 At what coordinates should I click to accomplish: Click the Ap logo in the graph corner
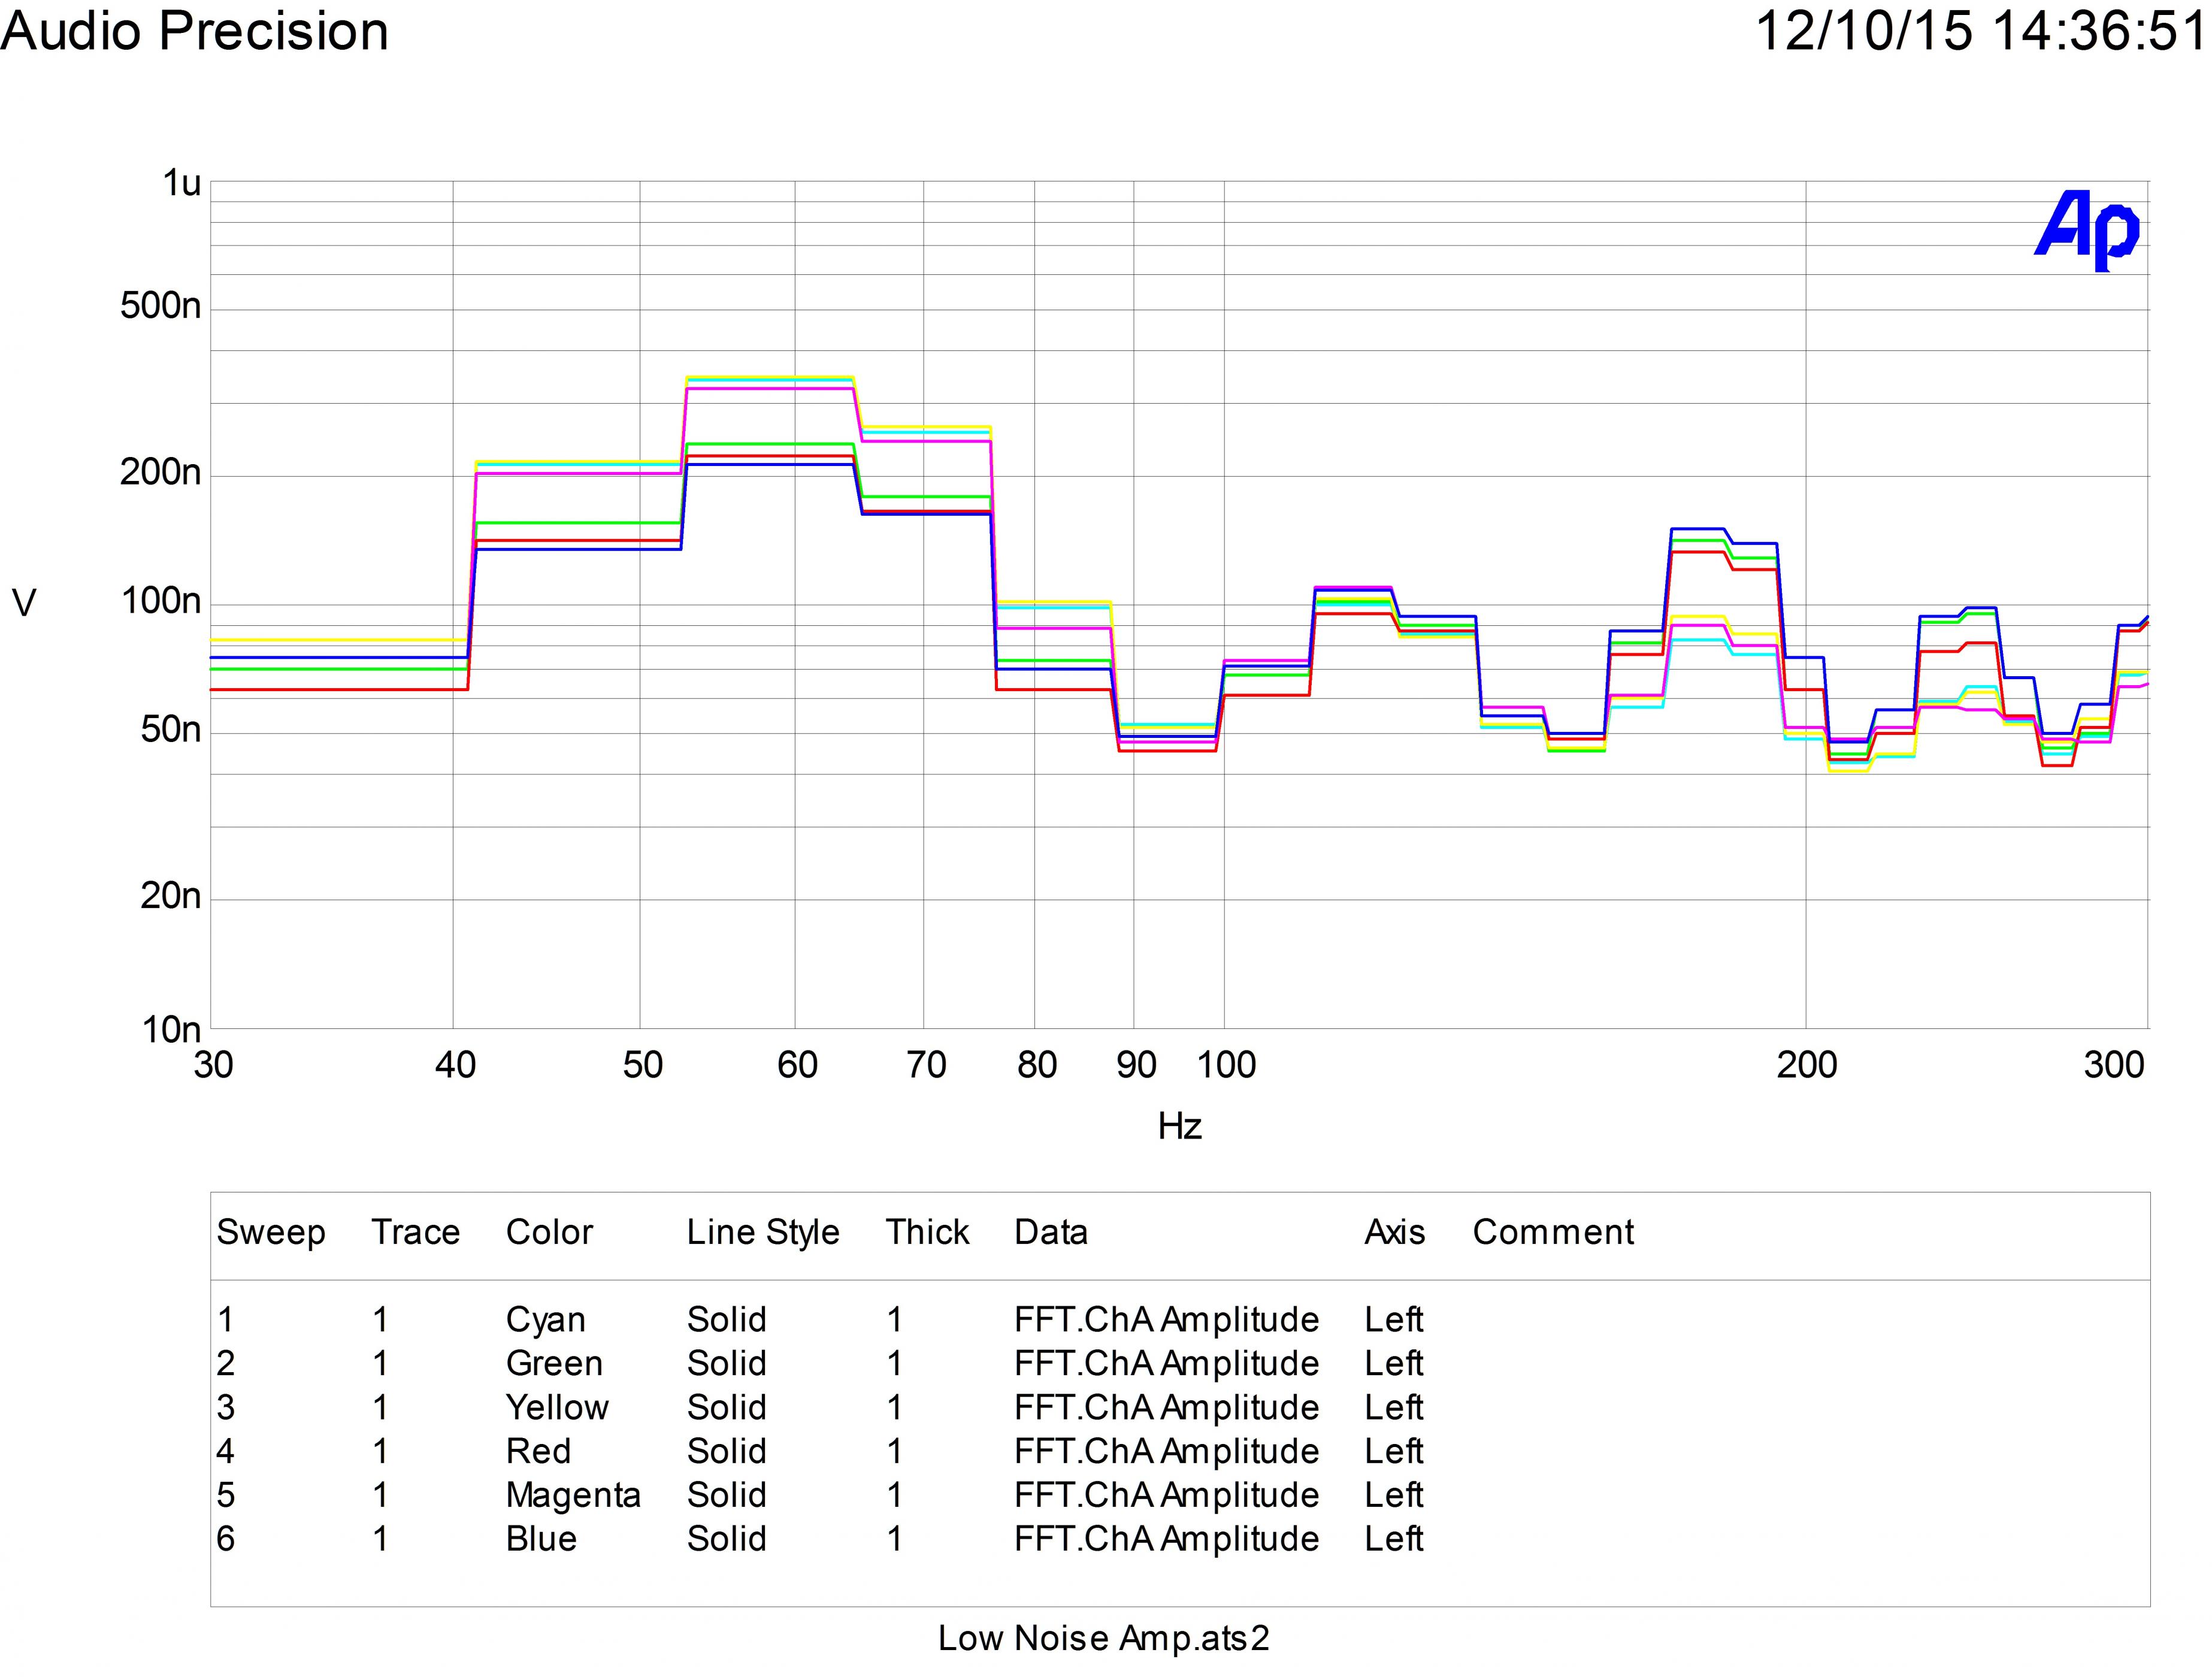pyautogui.click(x=2088, y=230)
